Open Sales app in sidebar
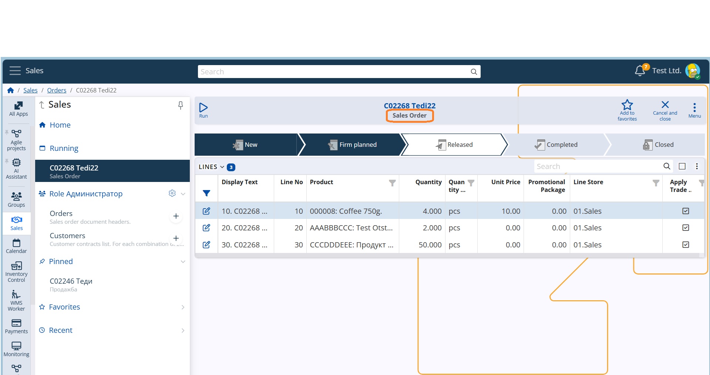 (16, 223)
